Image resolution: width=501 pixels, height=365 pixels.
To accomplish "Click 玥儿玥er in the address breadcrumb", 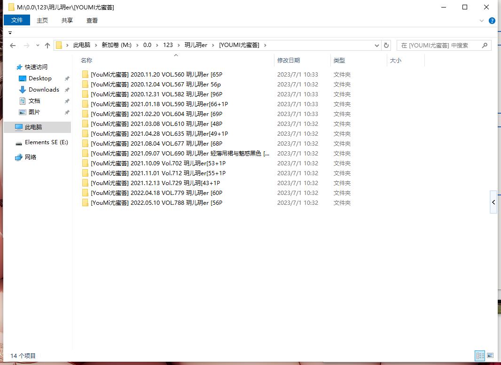I will [x=196, y=45].
